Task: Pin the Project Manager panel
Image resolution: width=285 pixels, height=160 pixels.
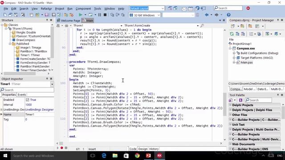Action: coord(278,20)
